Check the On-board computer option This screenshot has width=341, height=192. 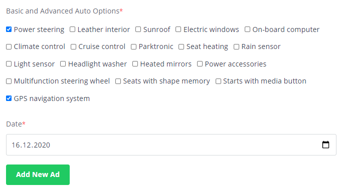(x=247, y=29)
